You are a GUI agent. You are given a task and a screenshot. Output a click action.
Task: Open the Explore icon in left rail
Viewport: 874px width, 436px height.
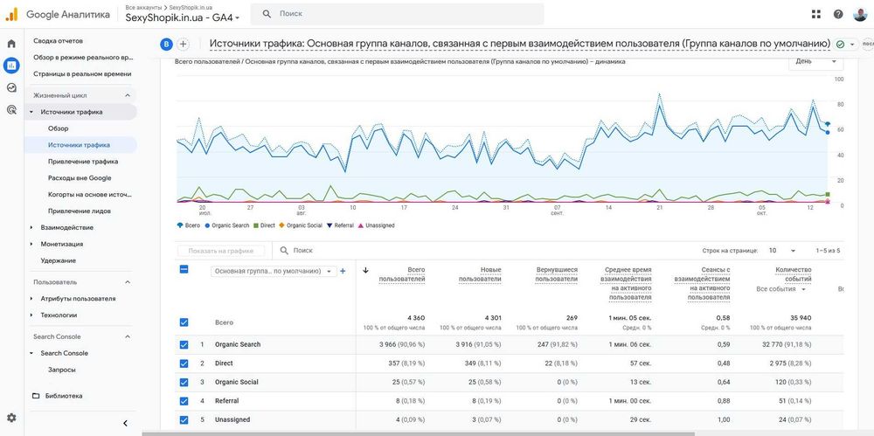point(11,87)
